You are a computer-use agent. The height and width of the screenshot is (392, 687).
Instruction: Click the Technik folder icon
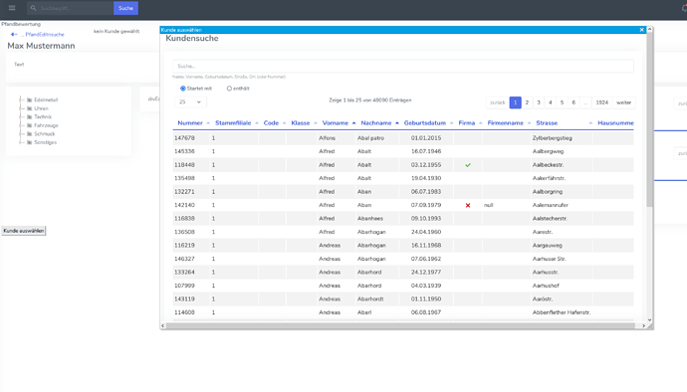click(x=29, y=117)
